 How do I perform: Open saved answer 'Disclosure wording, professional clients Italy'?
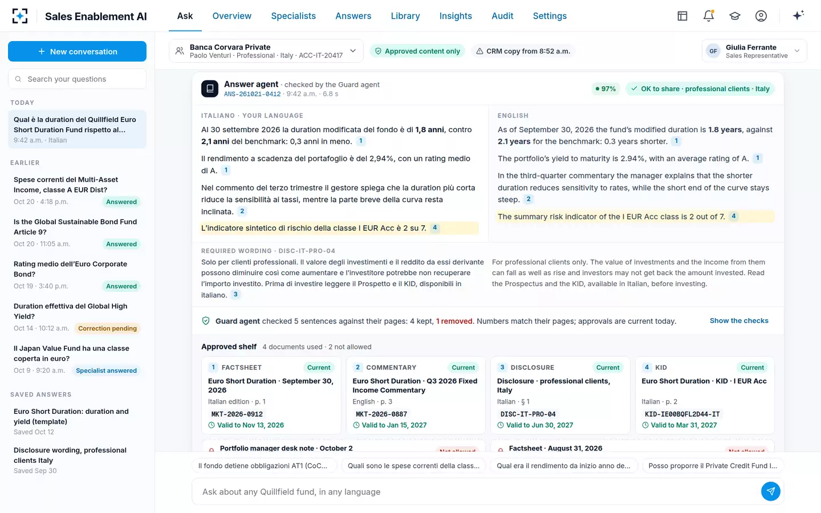pos(77,460)
